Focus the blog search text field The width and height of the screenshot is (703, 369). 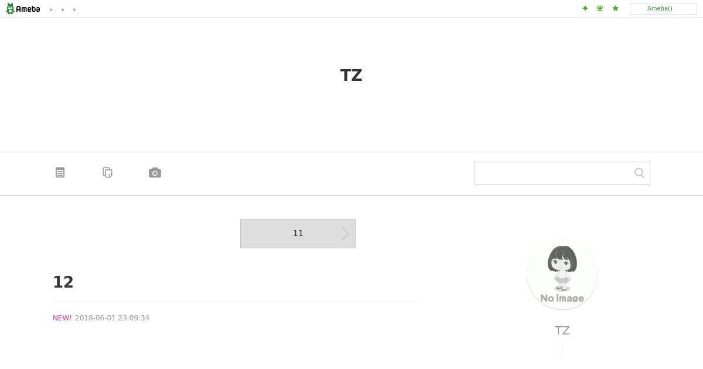tap(554, 173)
